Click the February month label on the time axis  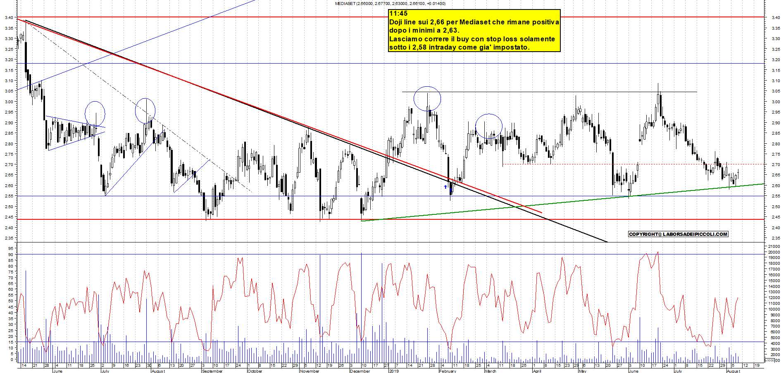[448, 371]
